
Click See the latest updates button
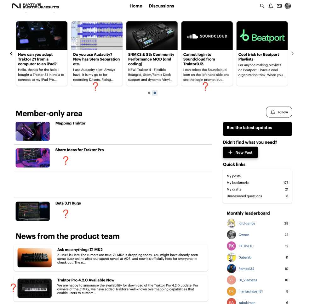pyautogui.click(x=257, y=129)
